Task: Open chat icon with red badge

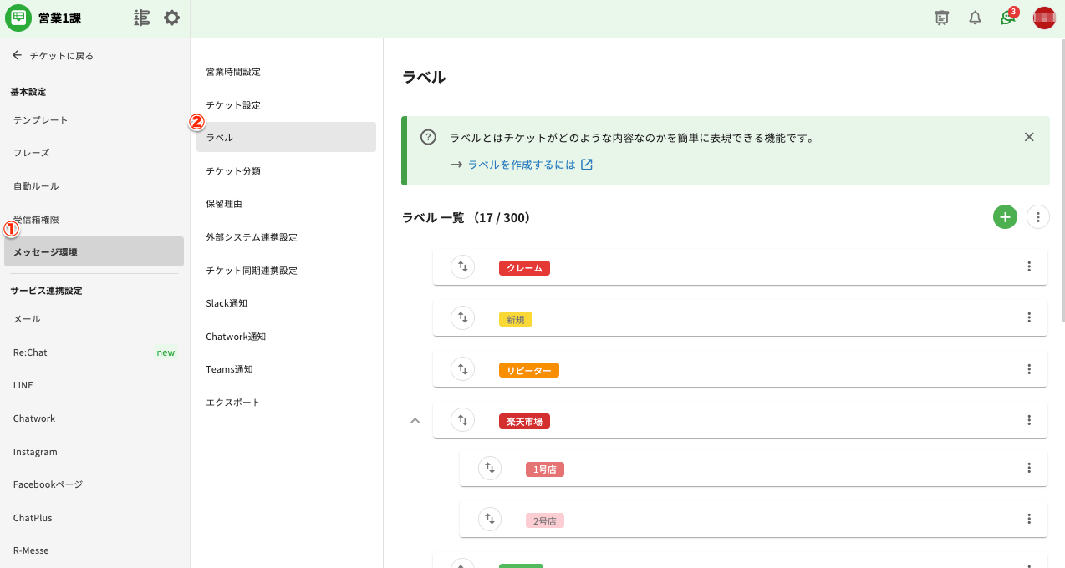Action: [x=1008, y=18]
